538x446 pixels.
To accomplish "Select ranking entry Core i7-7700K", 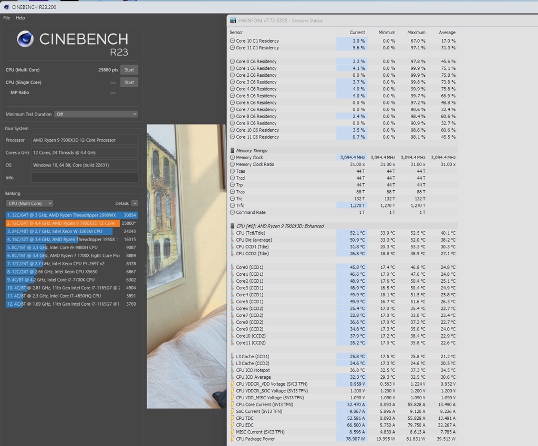I will [x=71, y=279].
